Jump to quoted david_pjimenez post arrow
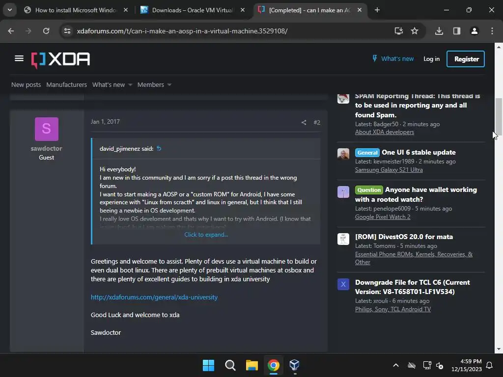The width and height of the screenshot is (503, 377). click(x=159, y=148)
